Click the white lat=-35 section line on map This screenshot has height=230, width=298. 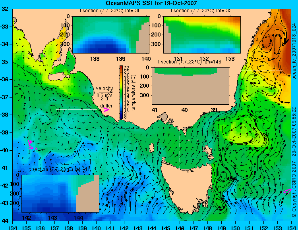click(262, 71)
